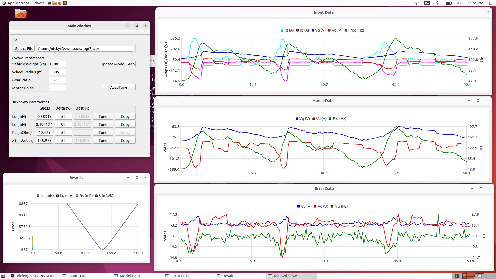Click the Bluetooth indicator icon
Viewport: 496px width, 279px height.
pyautogui.click(x=437, y=3)
